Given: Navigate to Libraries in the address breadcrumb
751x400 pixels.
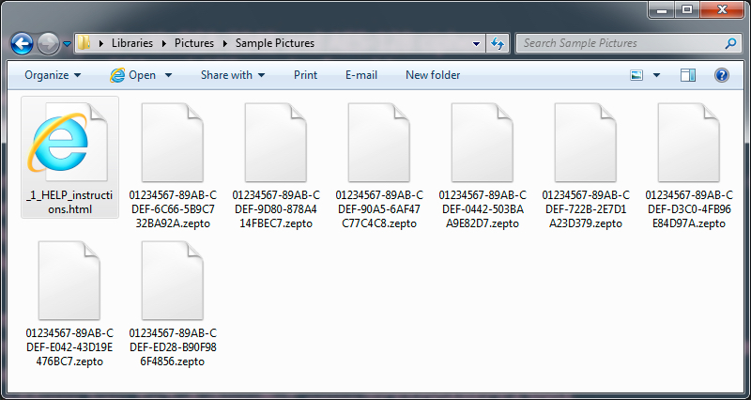Looking at the screenshot, I should 131,43.
